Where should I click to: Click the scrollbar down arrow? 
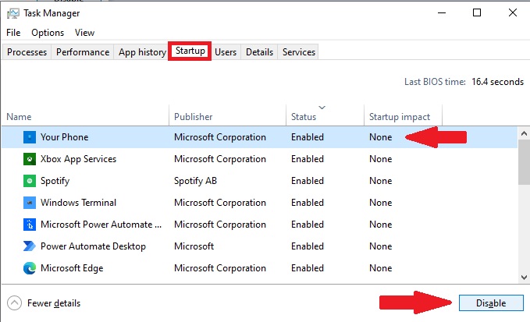point(524,278)
